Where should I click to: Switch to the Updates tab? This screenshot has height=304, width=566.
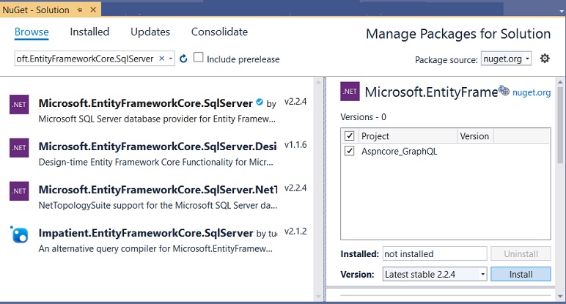pyautogui.click(x=150, y=32)
